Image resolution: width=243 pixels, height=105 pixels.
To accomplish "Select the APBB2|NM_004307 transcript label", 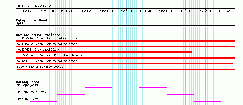I will pos(29,85).
